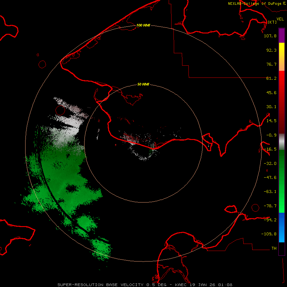287x287 pixels.
Task: Click the -94.2 velocity scale value
Action: click(270, 220)
